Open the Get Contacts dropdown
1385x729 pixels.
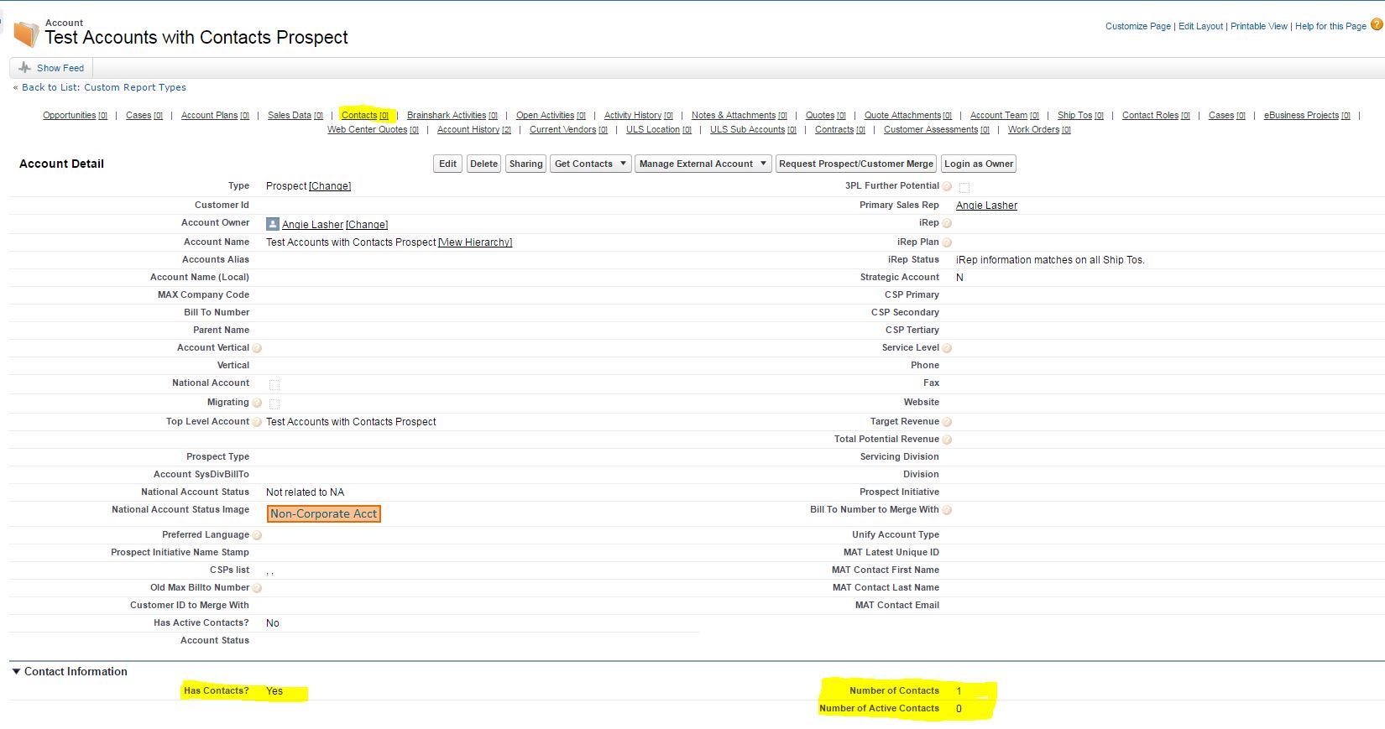click(591, 164)
